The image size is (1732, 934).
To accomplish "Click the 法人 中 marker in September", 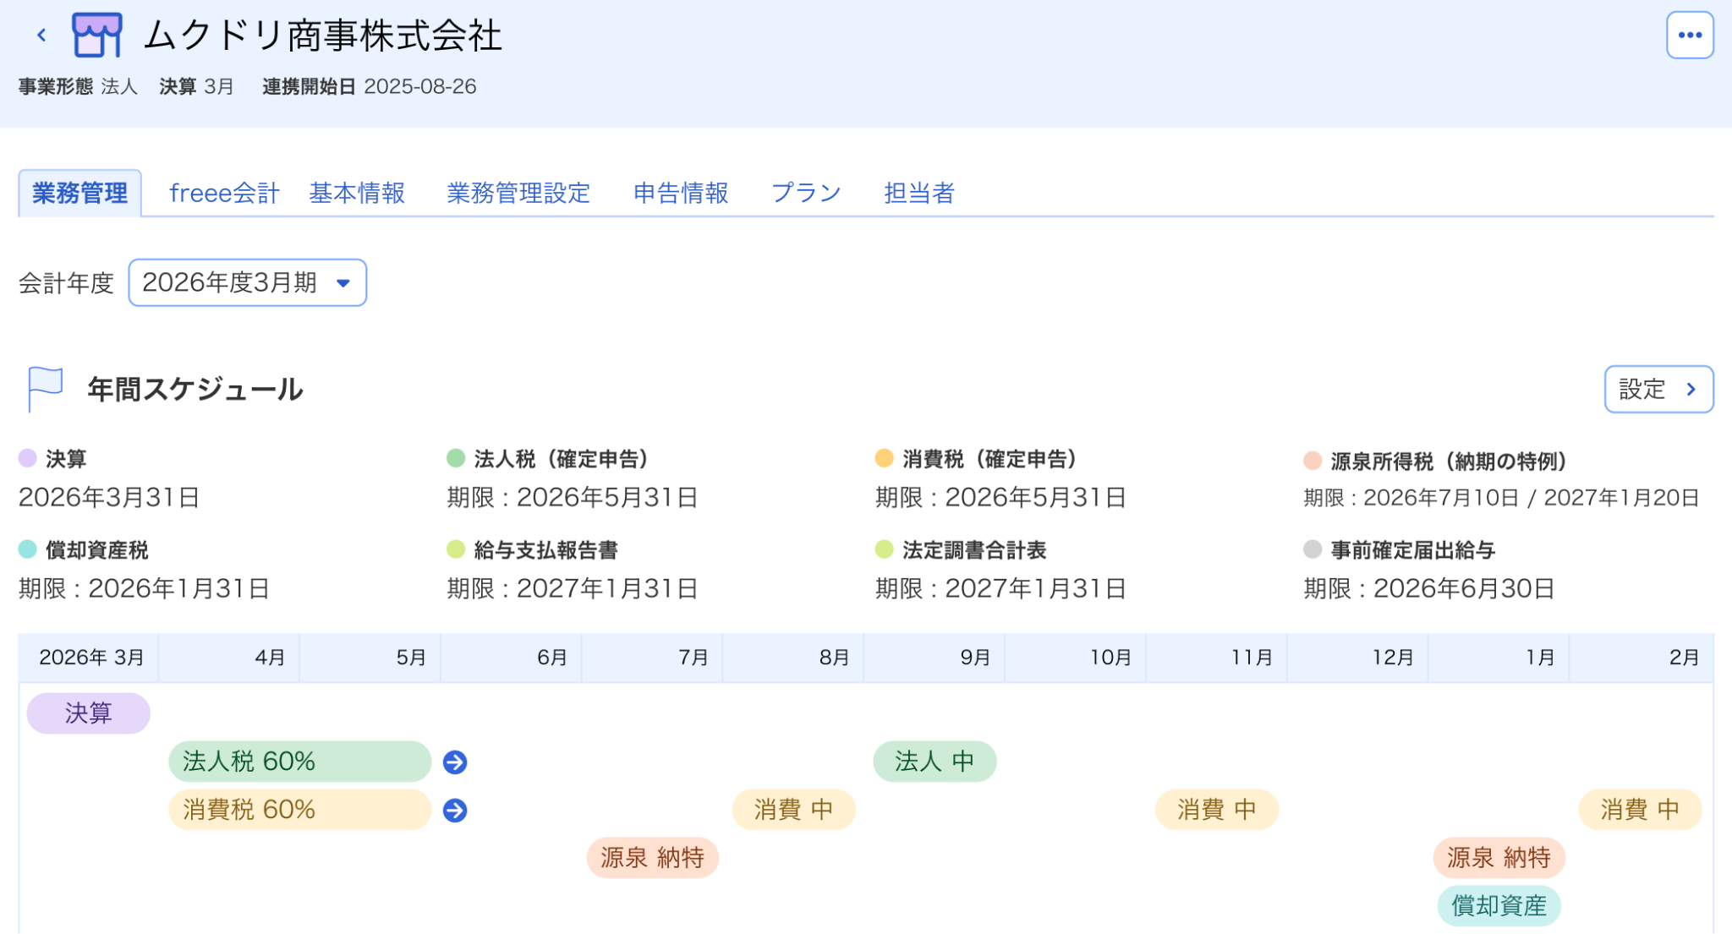I will tap(935, 762).
